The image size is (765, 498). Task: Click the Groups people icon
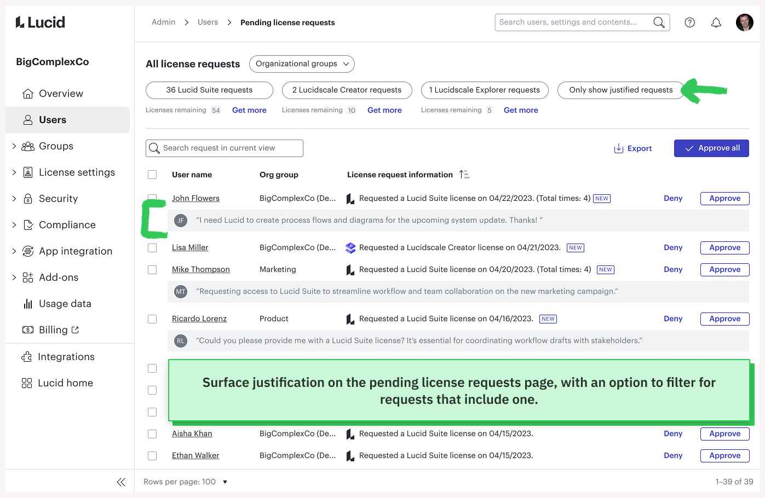coord(28,146)
